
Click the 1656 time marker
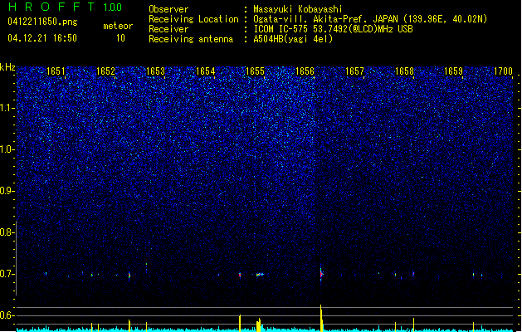[305, 71]
